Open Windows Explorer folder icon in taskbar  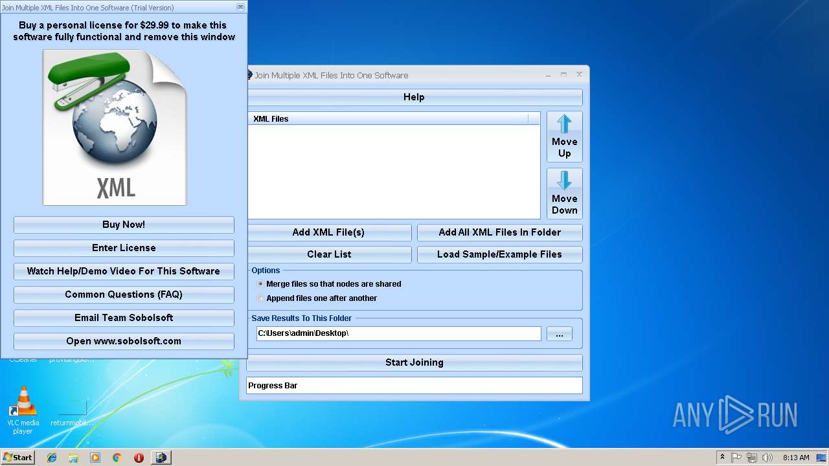pyautogui.click(x=73, y=458)
